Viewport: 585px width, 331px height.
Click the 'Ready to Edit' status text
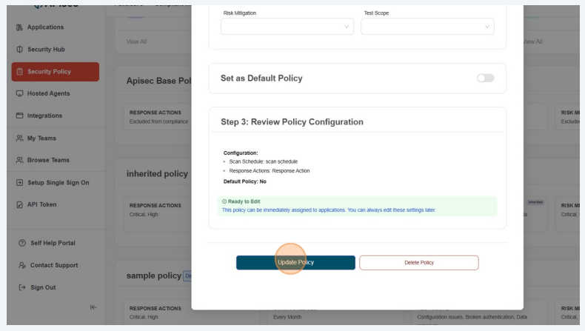[x=244, y=201]
